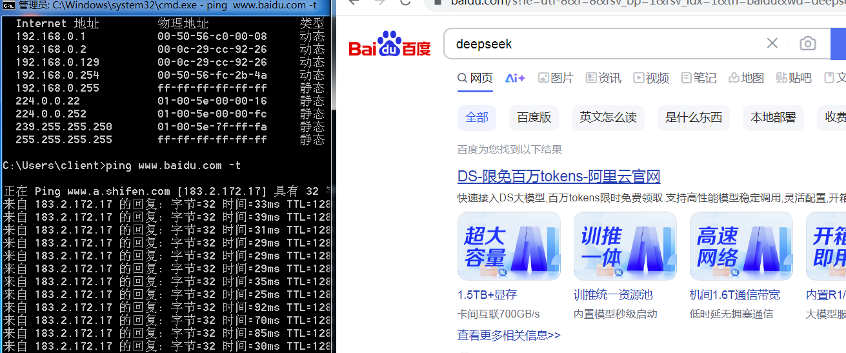Click 内置模型秒级启动 text
Screen dimensions: 846x353
click(616, 314)
